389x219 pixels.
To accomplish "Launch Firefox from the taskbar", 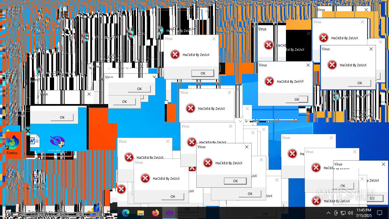I will point(155,213).
